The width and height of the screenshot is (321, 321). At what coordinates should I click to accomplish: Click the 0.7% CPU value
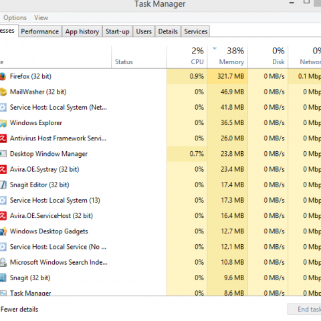tap(197, 154)
